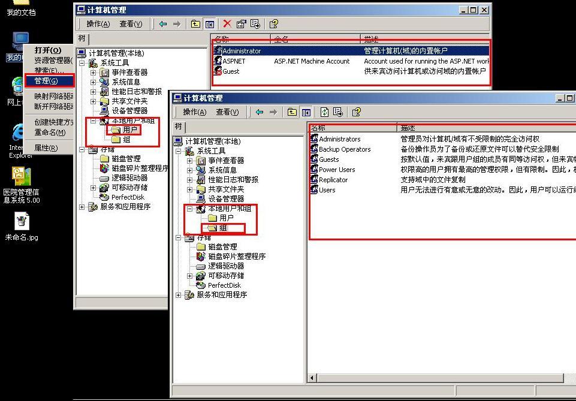Toggle console tree icon in the front window toolbar
Viewport: 576px width, 401px height.
[x=306, y=112]
